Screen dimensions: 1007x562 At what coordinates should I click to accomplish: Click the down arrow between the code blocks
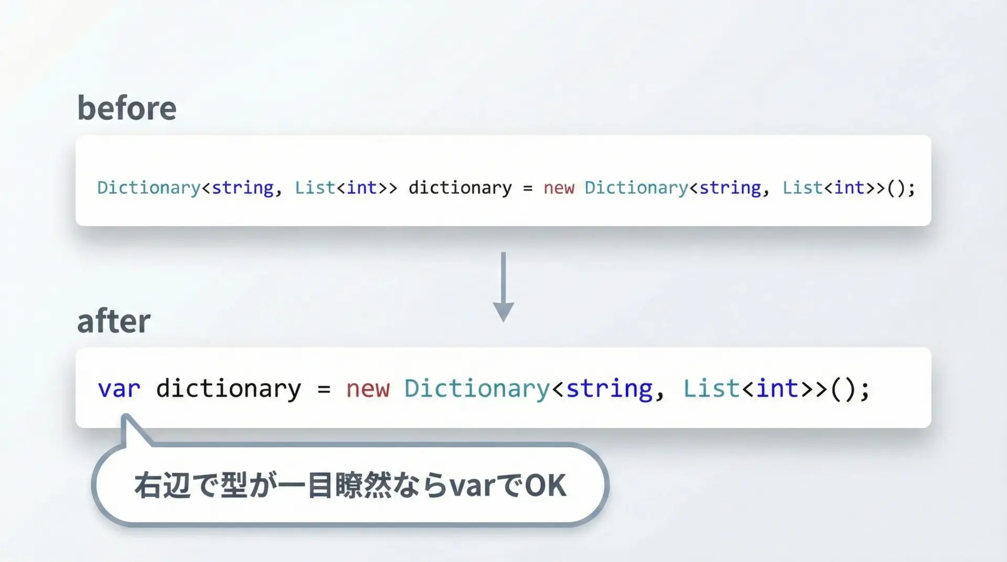click(503, 287)
